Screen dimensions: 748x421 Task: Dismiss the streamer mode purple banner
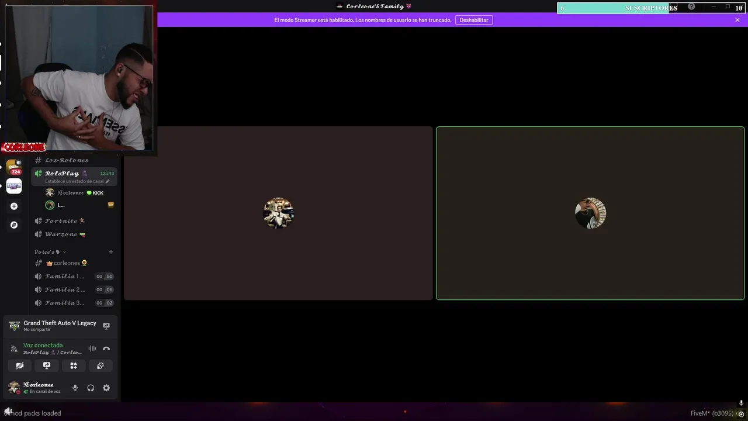point(737,20)
